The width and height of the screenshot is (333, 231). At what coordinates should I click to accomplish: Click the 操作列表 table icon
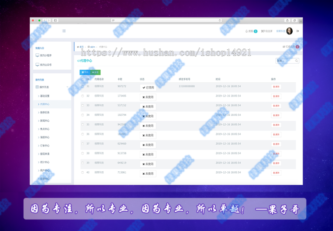point(37,87)
